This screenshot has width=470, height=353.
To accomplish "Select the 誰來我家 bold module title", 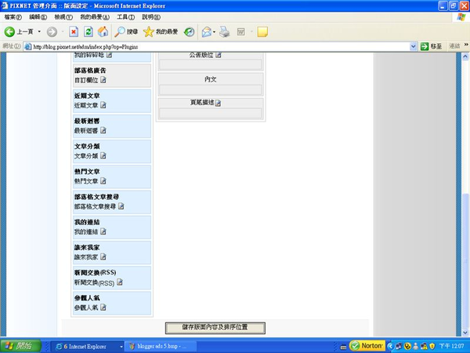I will point(87,248).
